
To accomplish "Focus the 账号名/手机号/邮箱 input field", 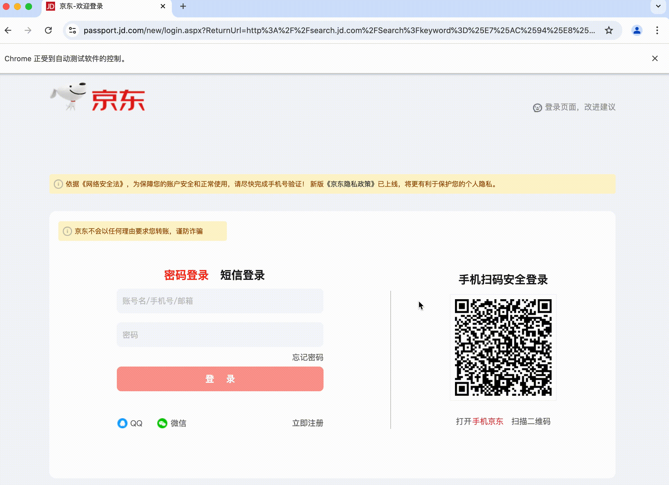I will [x=220, y=301].
